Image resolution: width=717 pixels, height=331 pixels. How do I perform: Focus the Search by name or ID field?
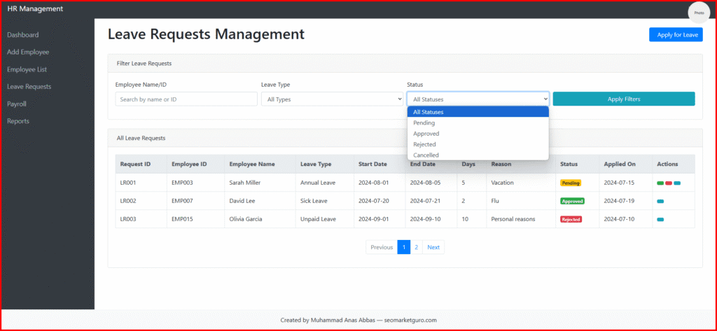pyautogui.click(x=186, y=99)
